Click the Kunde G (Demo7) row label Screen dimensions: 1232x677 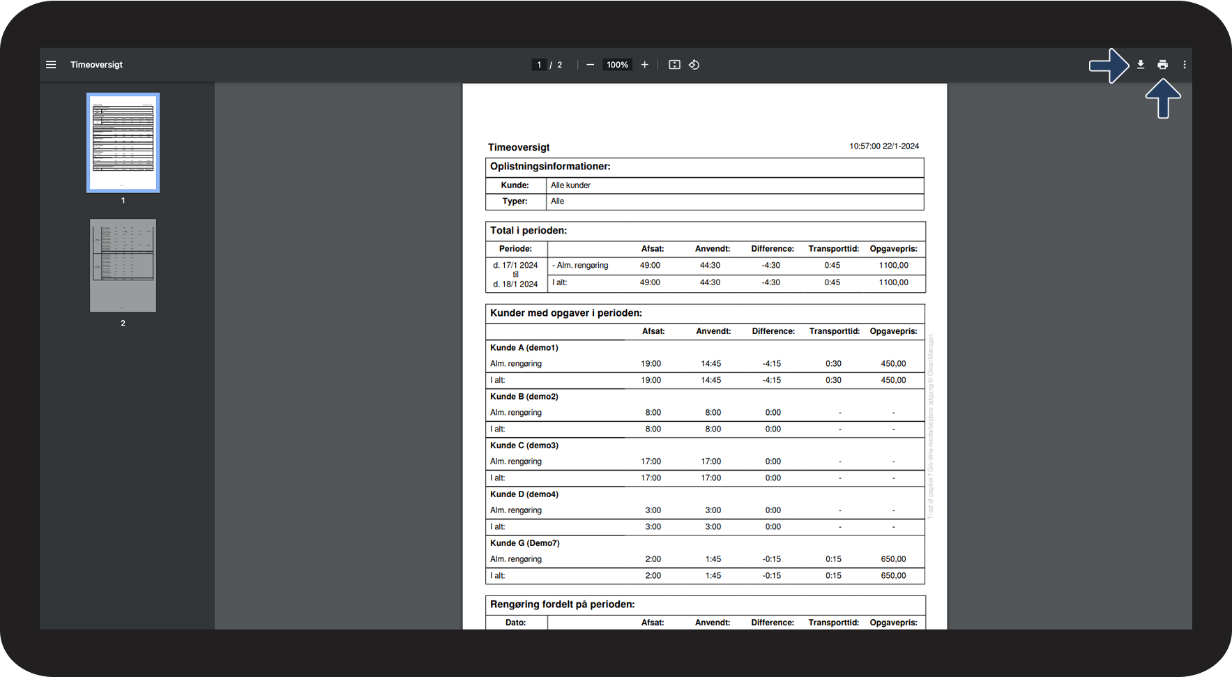[524, 543]
